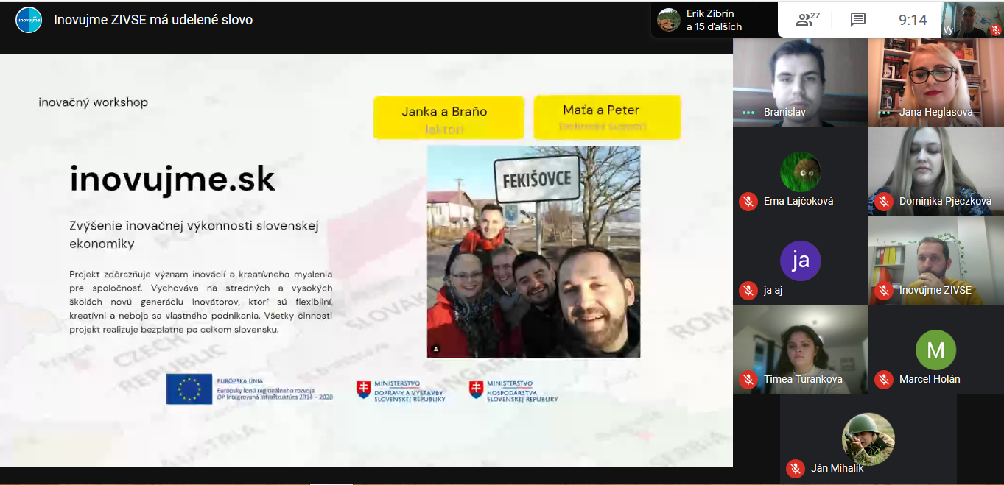Click the muted mic icon beside Inovujme ZIVSE
The width and height of the screenshot is (1004, 485).
click(884, 290)
